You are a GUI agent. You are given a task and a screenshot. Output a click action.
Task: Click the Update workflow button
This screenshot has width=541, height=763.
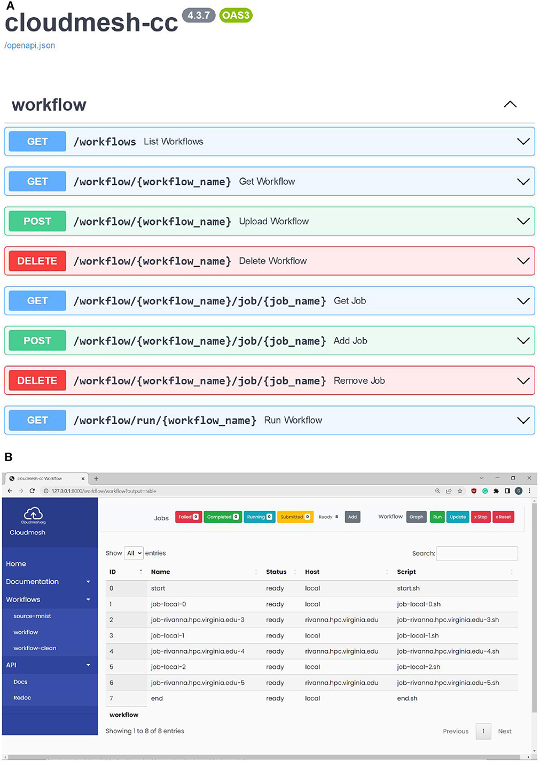(x=458, y=517)
